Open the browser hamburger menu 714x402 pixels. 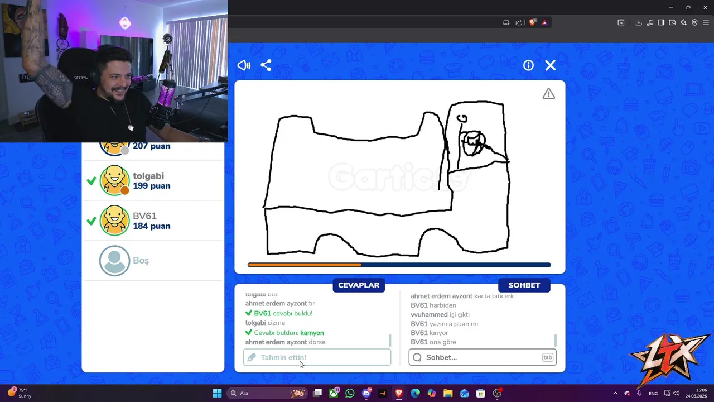coord(706,22)
